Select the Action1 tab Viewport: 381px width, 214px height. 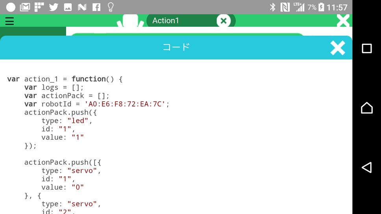(166, 21)
